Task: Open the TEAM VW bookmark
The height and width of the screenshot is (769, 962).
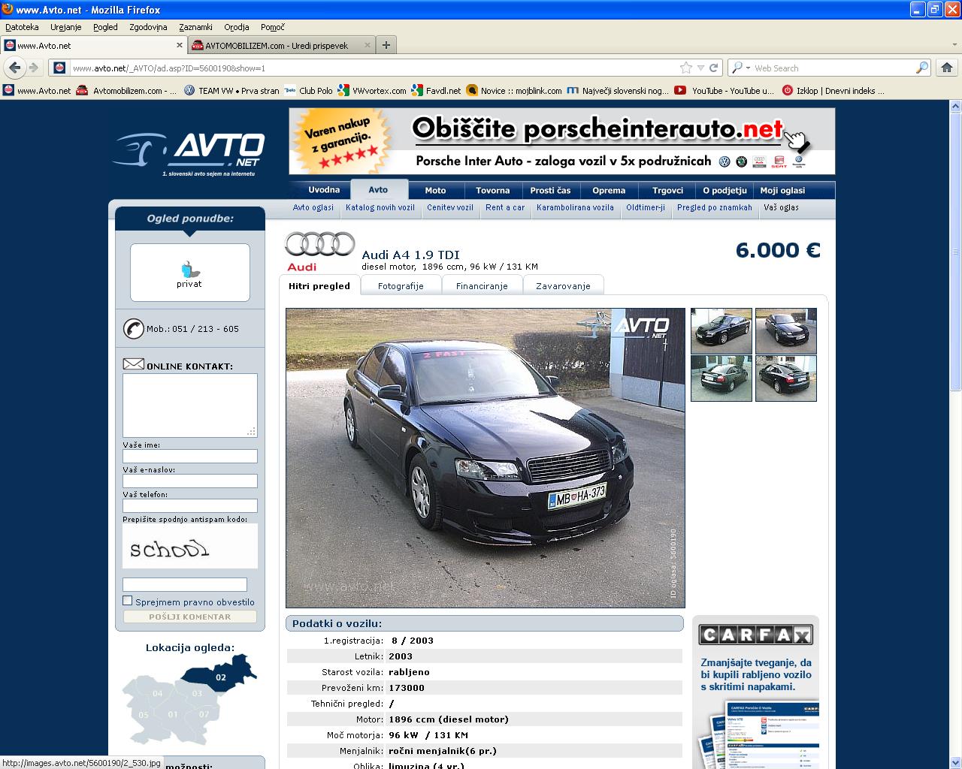Action: click(231, 90)
